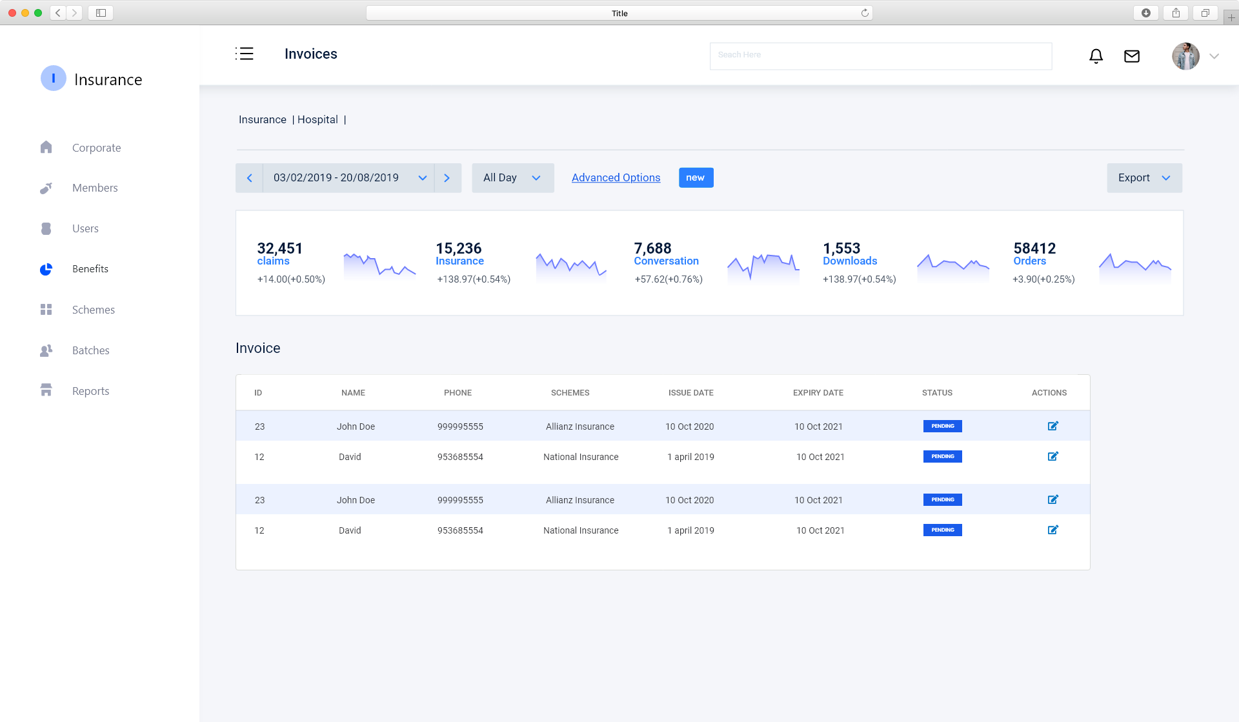The width and height of the screenshot is (1239, 722).
Task: Click the SCHEMES column header
Action: click(x=570, y=393)
